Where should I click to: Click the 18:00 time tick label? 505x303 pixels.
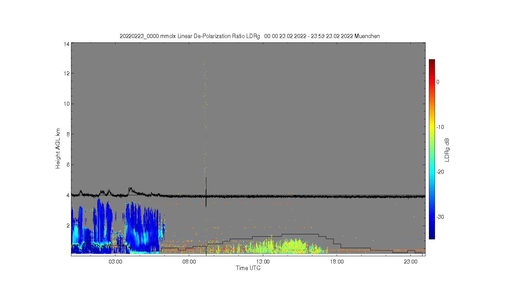click(337, 262)
